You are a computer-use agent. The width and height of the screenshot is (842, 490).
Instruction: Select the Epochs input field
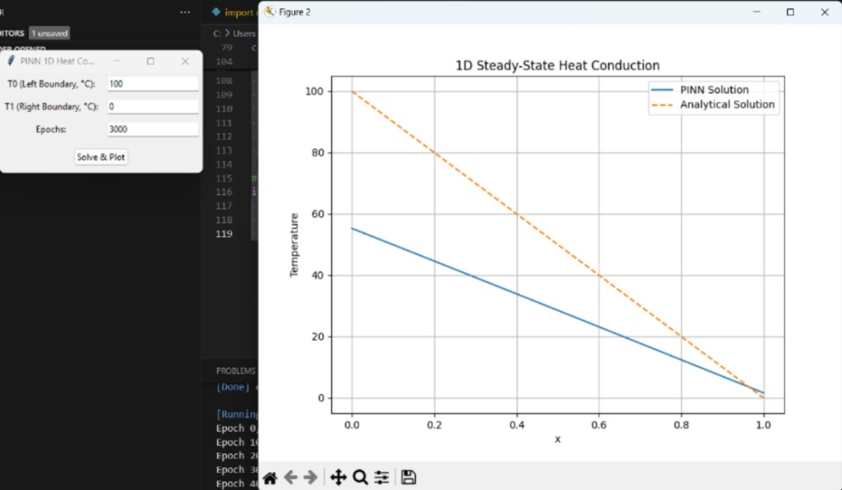pyautogui.click(x=153, y=129)
